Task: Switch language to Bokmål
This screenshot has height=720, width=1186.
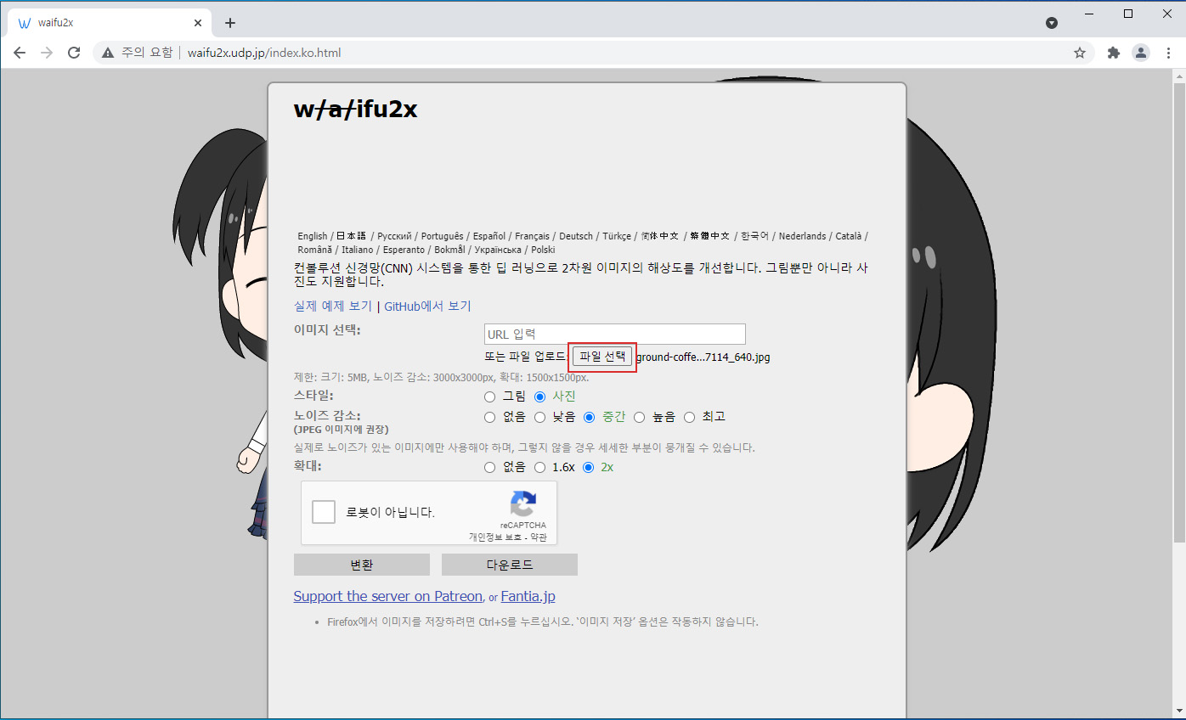Action: (x=449, y=250)
